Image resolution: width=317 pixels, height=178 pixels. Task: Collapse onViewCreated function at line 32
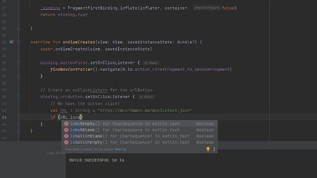click(19, 42)
